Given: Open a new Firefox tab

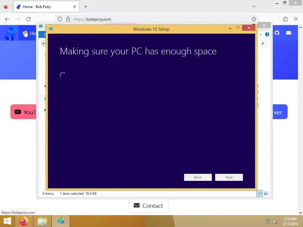Looking at the screenshot, I should pyautogui.click(x=86, y=7).
